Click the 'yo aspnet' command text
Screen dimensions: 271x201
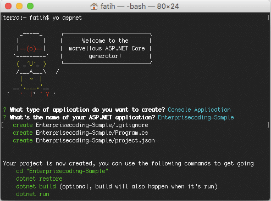(x=67, y=18)
